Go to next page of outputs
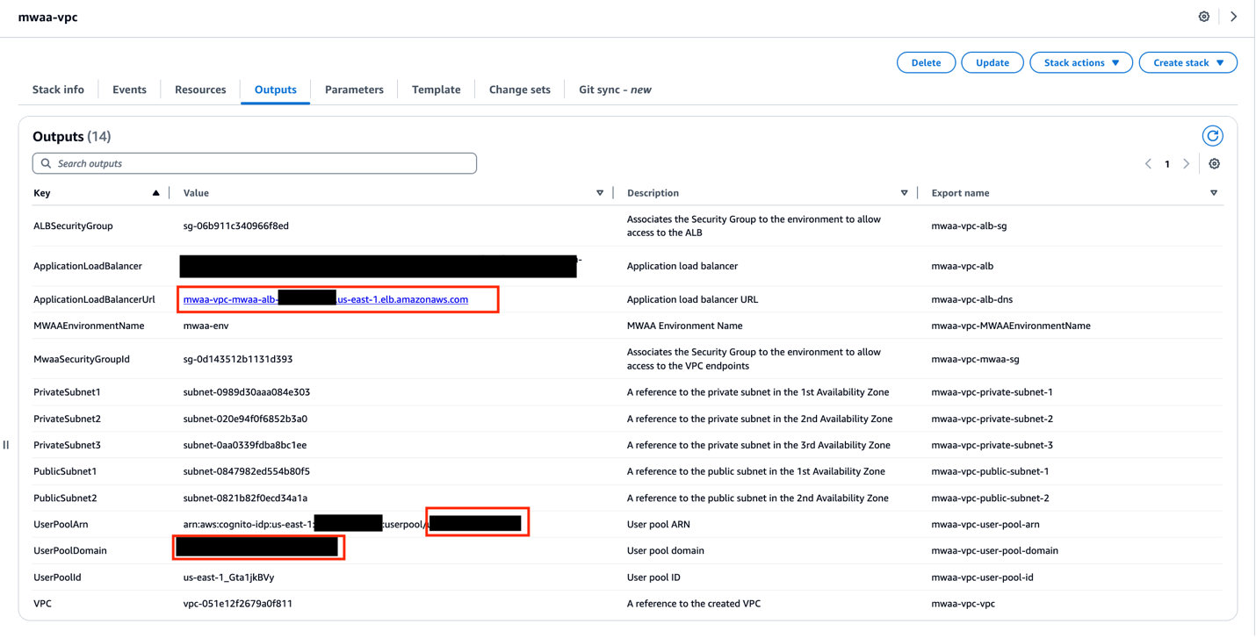The height and width of the screenshot is (638, 1256). [x=1187, y=164]
